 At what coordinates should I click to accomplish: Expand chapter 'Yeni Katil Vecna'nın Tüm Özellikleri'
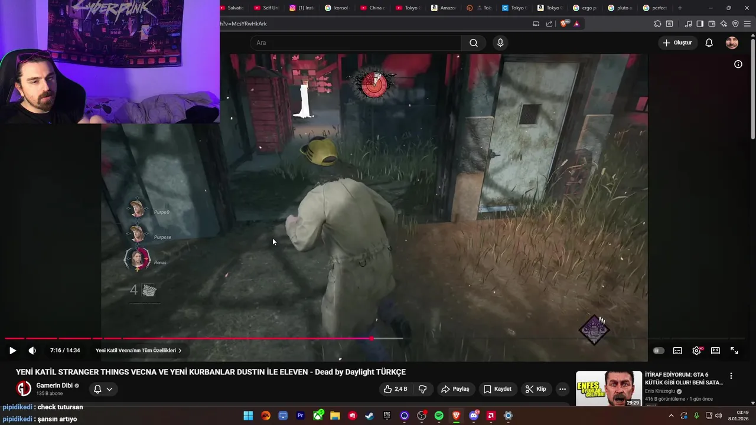138,351
